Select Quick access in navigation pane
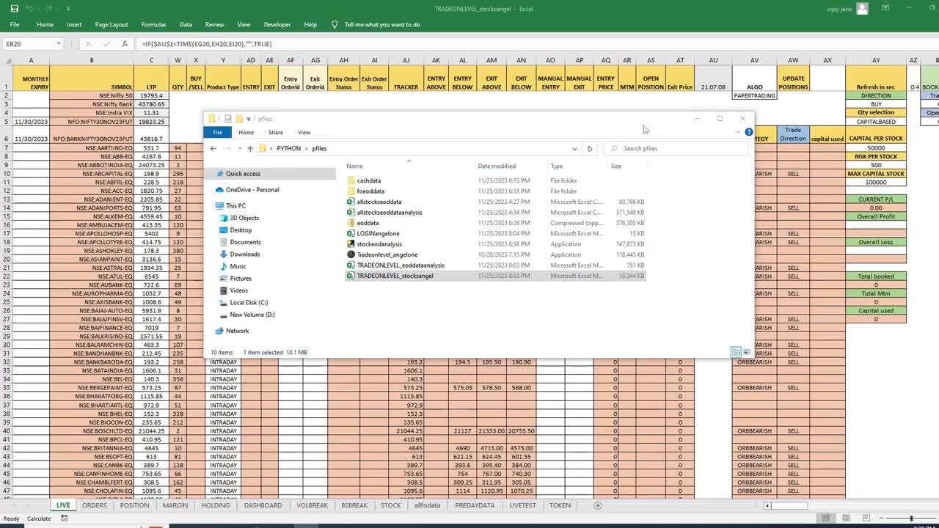Image resolution: width=939 pixels, height=528 pixels. (x=243, y=174)
